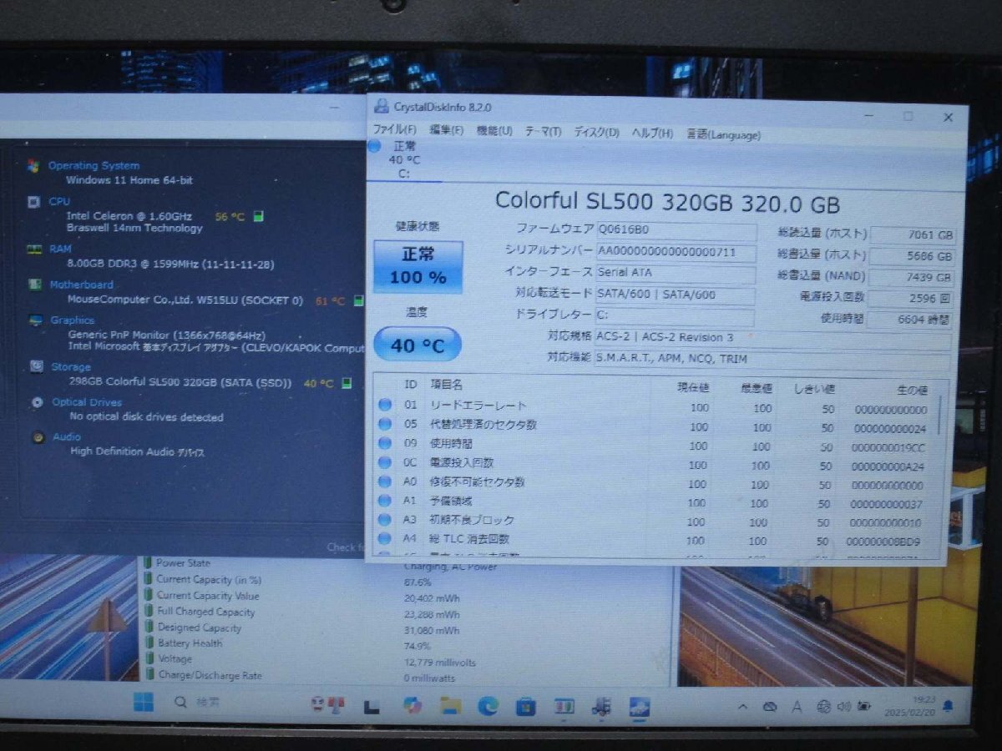Click the インターフェース field Serial ATA
This screenshot has height=751, width=1002.
[x=676, y=273]
